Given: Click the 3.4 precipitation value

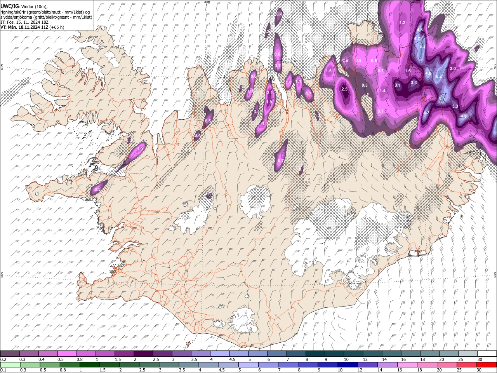Looking at the screenshot, I should (x=414, y=82).
